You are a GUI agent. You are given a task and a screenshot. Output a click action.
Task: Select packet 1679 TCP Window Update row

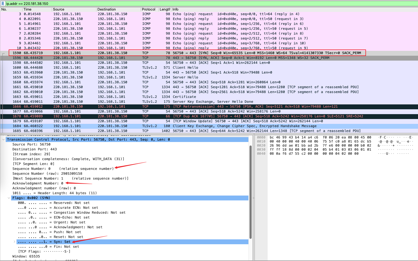[209, 121]
